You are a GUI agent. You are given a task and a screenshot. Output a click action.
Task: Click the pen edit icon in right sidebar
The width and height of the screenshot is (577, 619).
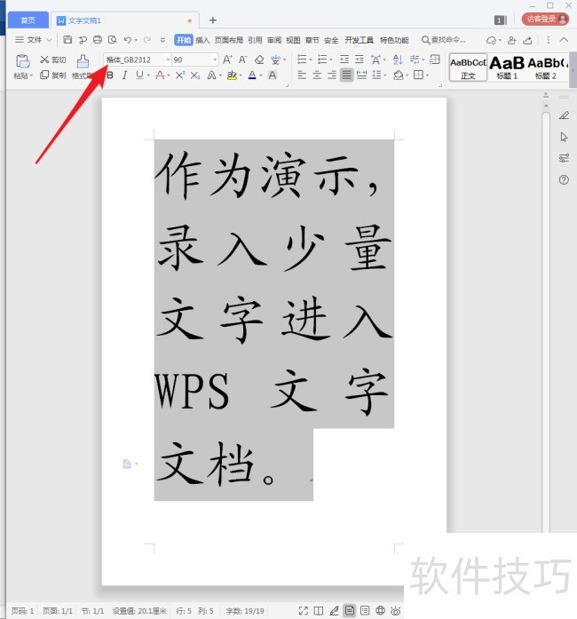[x=564, y=115]
